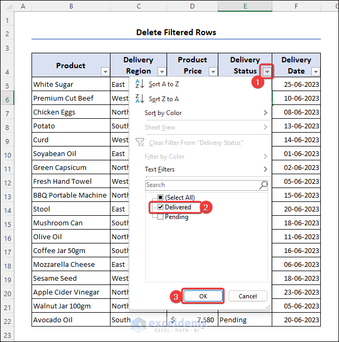The width and height of the screenshot is (339, 342).
Task: Open the Product column filter dropdown
Action: point(105,71)
